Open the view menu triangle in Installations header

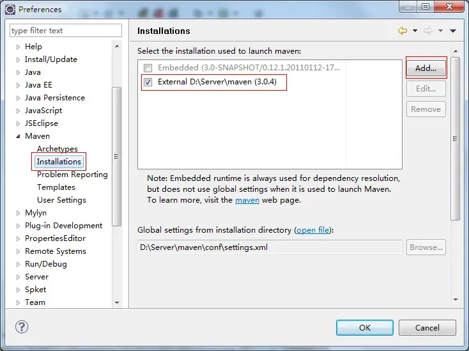coord(453,31)
